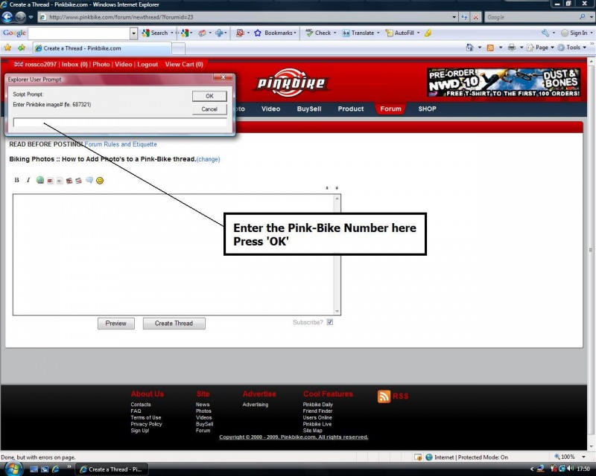This screenshot has height=476, width=596.
Task: Open the BuySell navigation tab
Action: (x=309, y=109)
